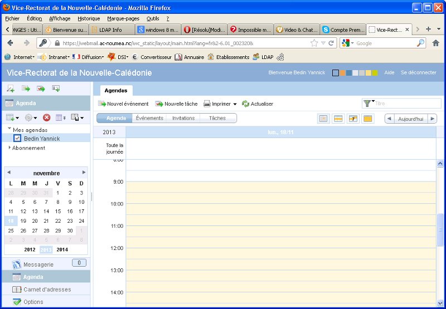Expand the Abonnement tree node
The image size is (446, 309).
[9, 148]
